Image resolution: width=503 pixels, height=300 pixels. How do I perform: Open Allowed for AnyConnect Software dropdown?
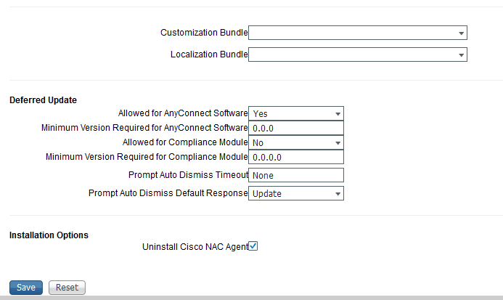(x=295, y=113)
